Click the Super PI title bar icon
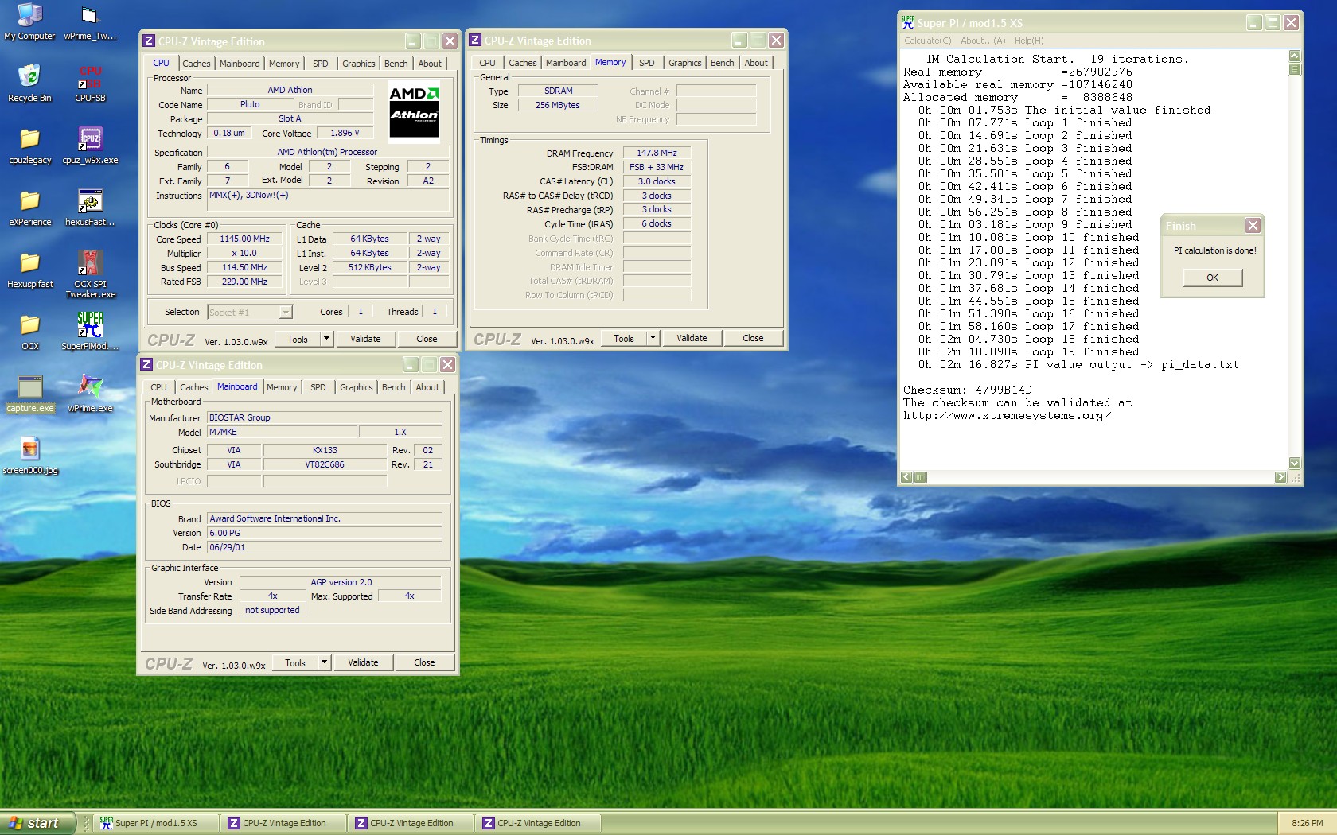Image resolution: width=1337 pixels, height=835 pixels. tap(908, 22)
